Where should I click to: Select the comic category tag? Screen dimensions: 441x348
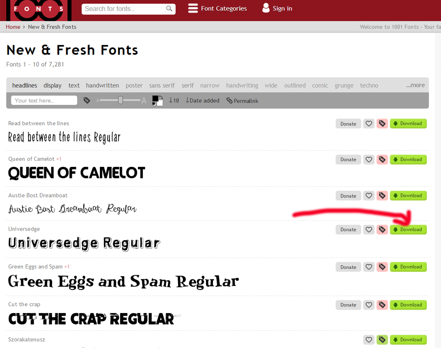(320, 85)
